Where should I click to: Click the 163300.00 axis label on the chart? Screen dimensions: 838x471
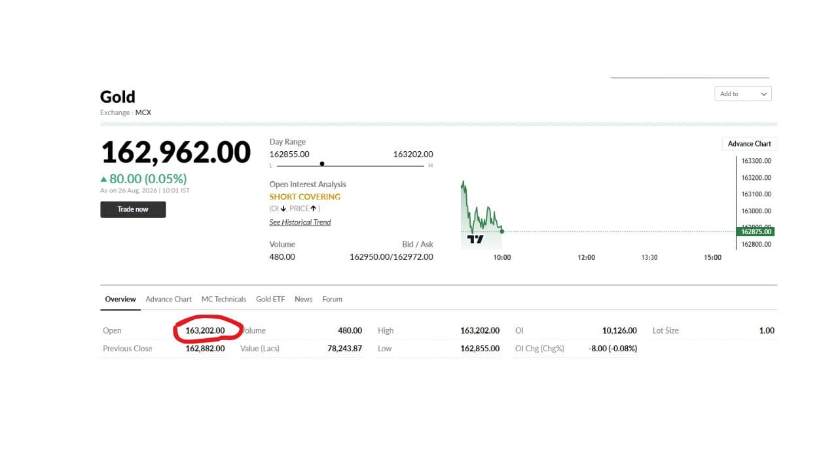(756, 161)
